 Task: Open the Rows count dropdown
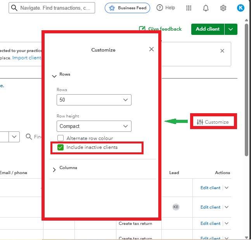click(94, 100)
